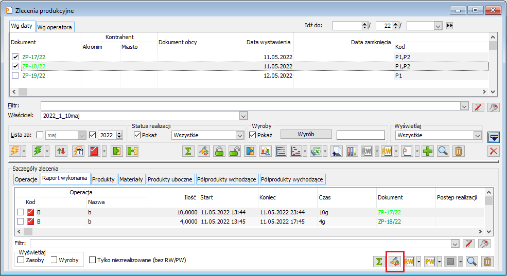
Task: Increase the year 2022 spinner
Action: pos(119,133)
